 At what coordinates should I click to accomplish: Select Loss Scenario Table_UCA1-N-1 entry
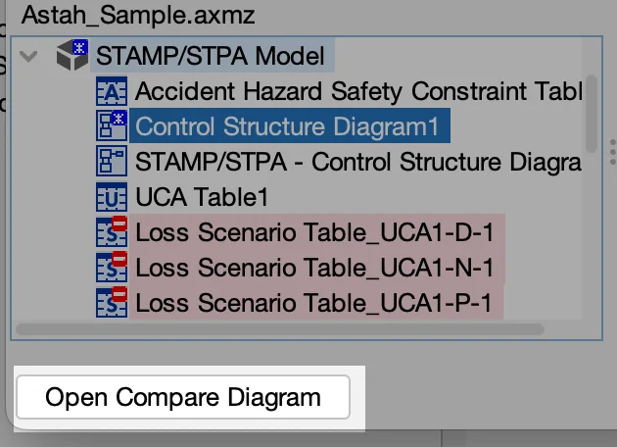tap(314, 268)
